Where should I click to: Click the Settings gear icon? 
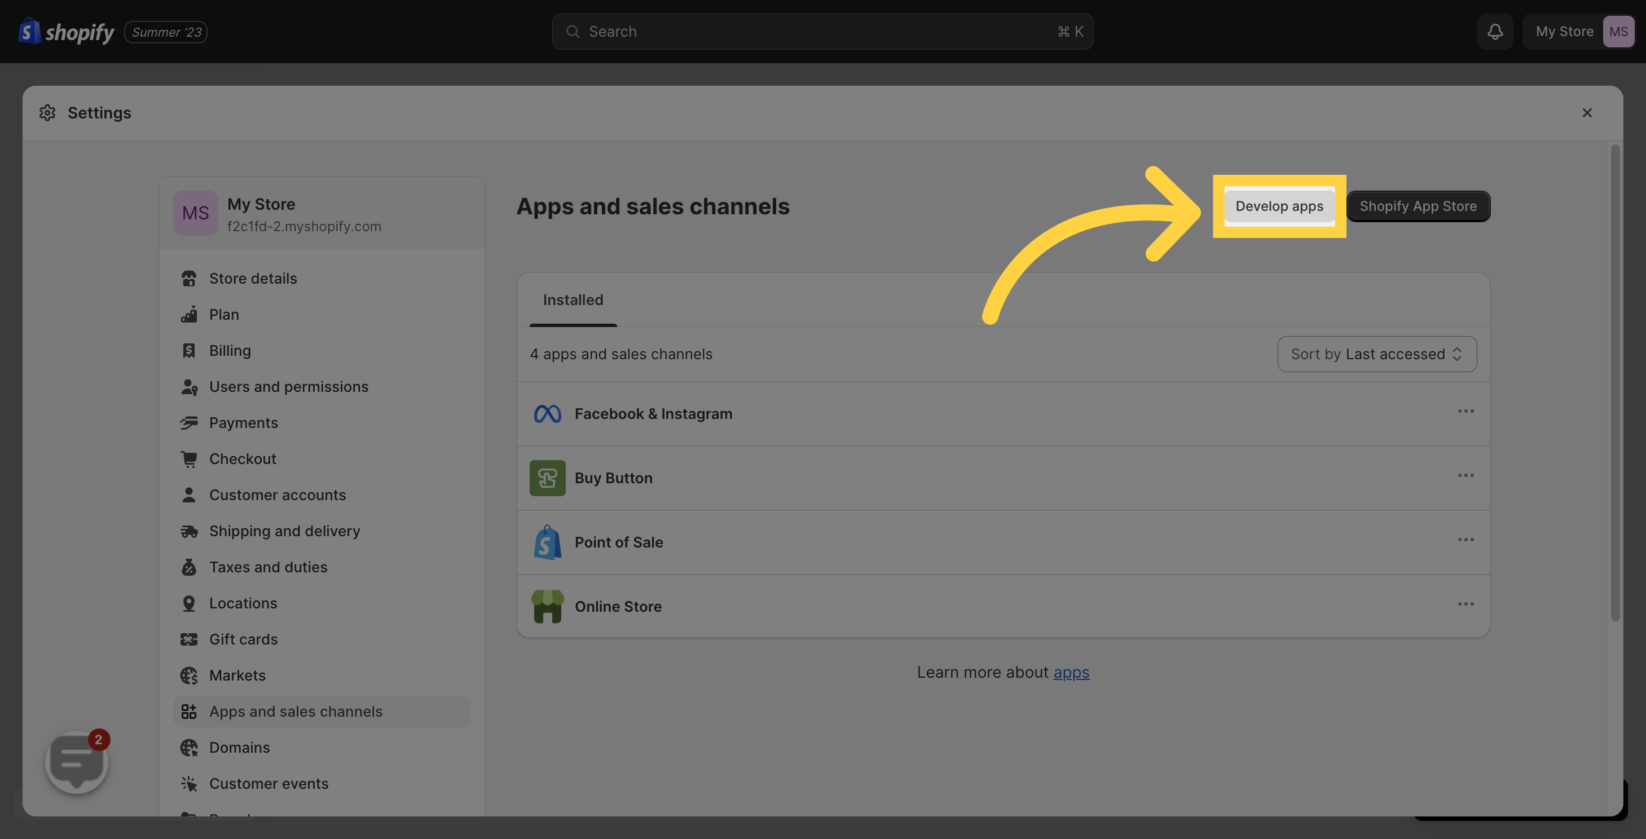pos(47,112)
